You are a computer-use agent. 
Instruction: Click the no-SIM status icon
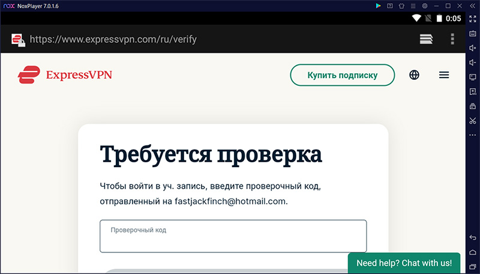point(428,19)
